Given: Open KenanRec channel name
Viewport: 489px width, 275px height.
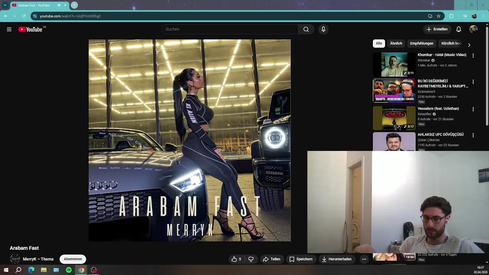Looking at the screenshot, I should (x=424, y=114).
